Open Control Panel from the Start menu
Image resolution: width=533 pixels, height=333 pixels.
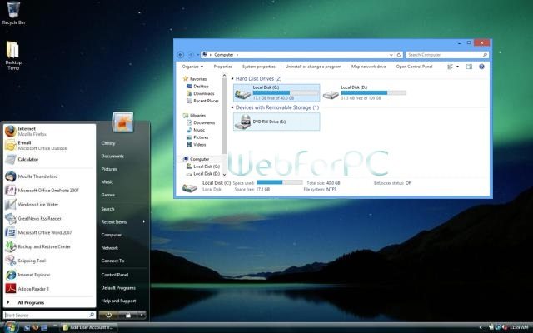[x=115, y=275]
